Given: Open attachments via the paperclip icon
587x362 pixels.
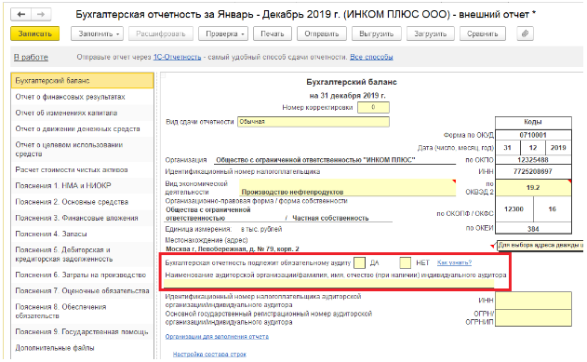Looking at the screenshot, I should (x=525, y=34).
